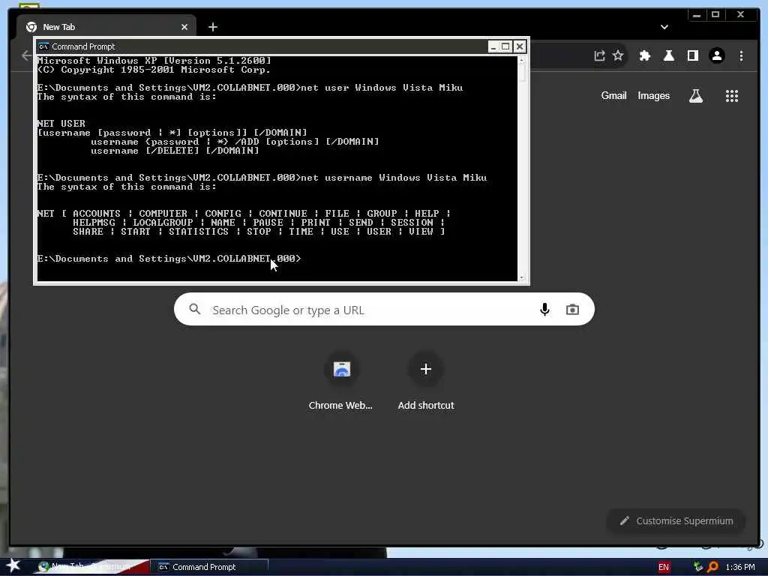Image resolution: width=768 pixels, height=576 pixels.
Task: Close the New Tab tab
Action: 184,27
